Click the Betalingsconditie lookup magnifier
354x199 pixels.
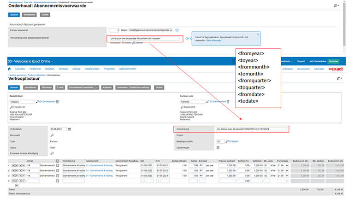[x=227, y=141]
